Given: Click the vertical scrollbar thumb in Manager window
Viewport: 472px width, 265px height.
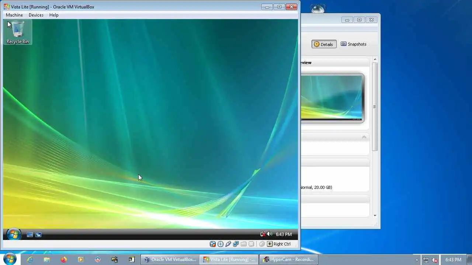Looking at the screenshot, I should pyautogui.click(x=375, y=107).
